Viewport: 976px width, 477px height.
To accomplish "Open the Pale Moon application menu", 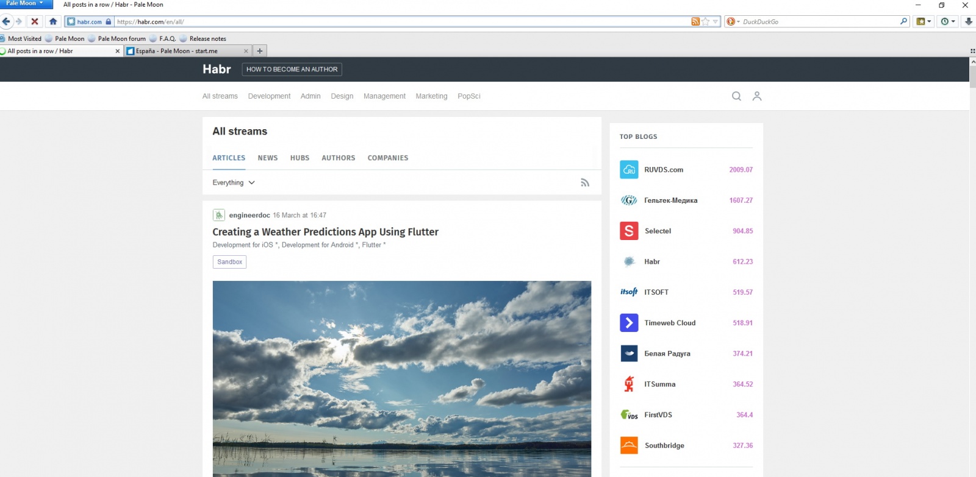I will coord(25,4).
